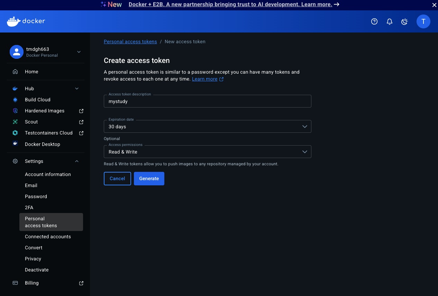Image resolution: width=438 pixels, height=296 pixels.
Task: Click the Cancel button
Action: [x=117, y=178]
